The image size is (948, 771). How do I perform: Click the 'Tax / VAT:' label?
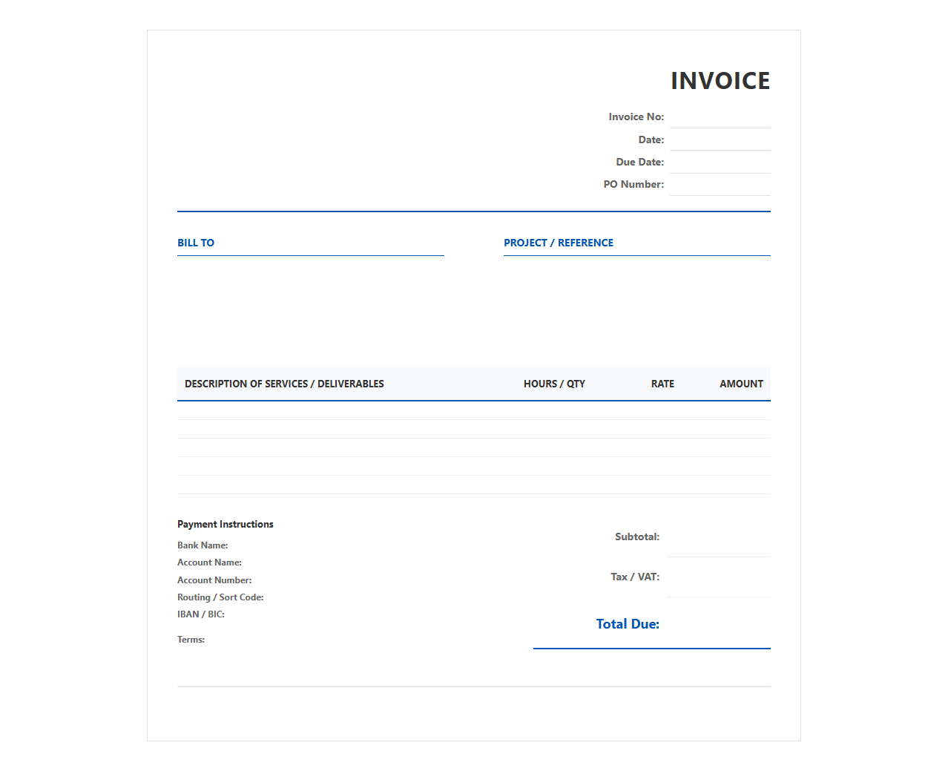635,577
